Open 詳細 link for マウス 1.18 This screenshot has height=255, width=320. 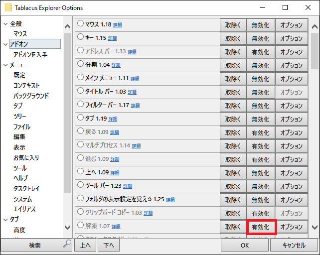pos(118,25)
